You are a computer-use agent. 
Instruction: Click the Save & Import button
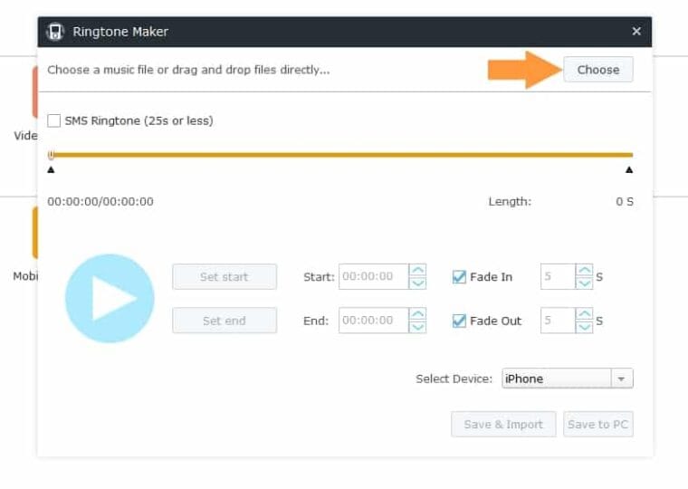pos(503,424)
